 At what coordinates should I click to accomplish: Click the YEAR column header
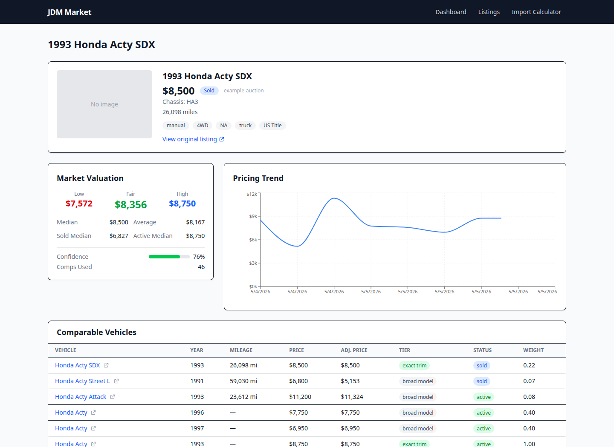pyautogui.click(x=197, y=350)
